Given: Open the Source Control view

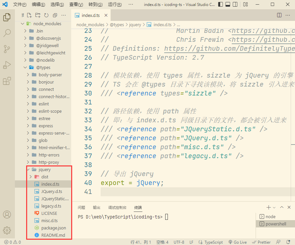Looking at the screenshot, I should [7, 49].
